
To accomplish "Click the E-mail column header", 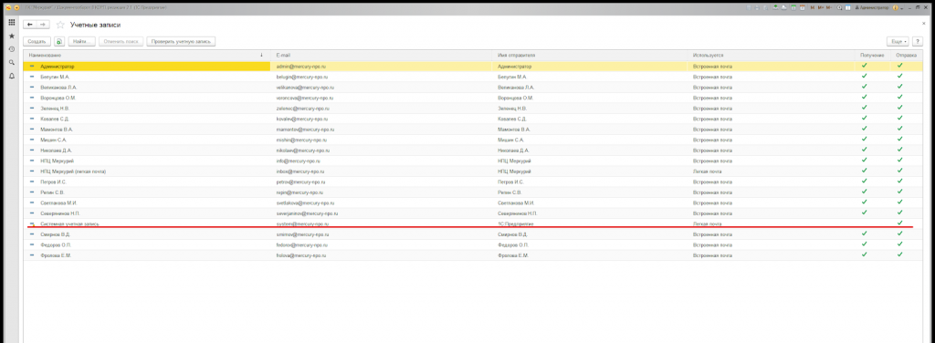I will (x=383, y=55).
